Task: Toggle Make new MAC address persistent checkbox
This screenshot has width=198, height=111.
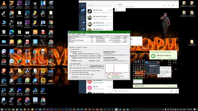Action: click(x=71, y=72)
